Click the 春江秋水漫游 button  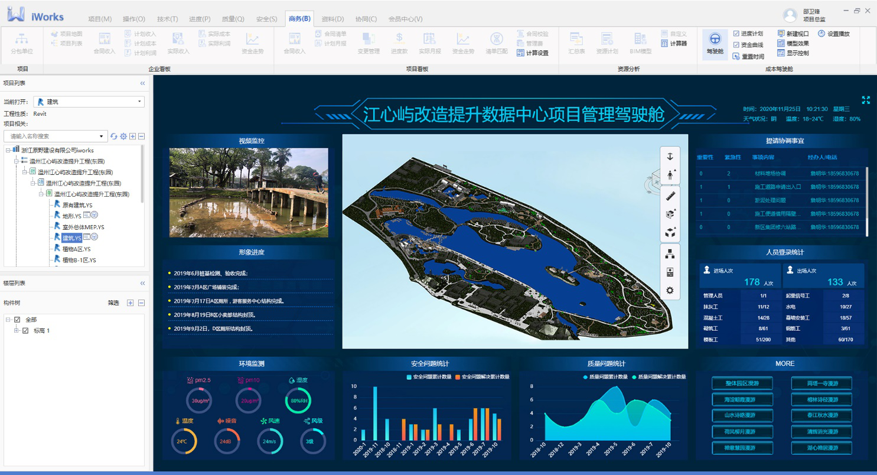pyautogui.click(x=821, y=416)
